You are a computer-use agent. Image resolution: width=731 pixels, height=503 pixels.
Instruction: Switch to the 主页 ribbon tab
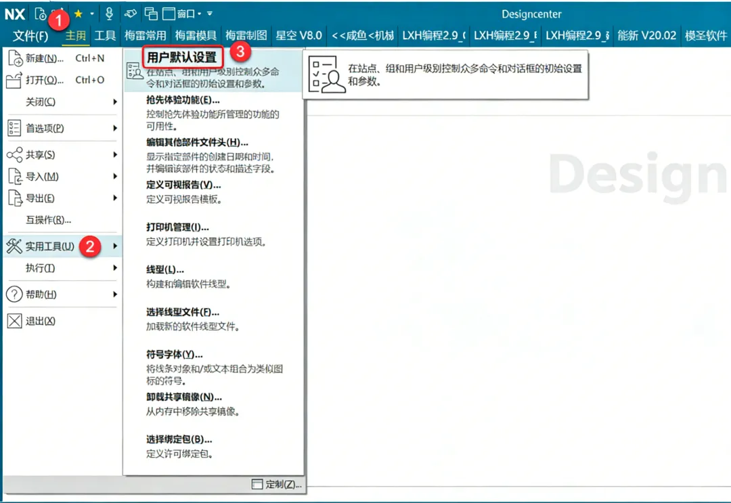point(76,35)
